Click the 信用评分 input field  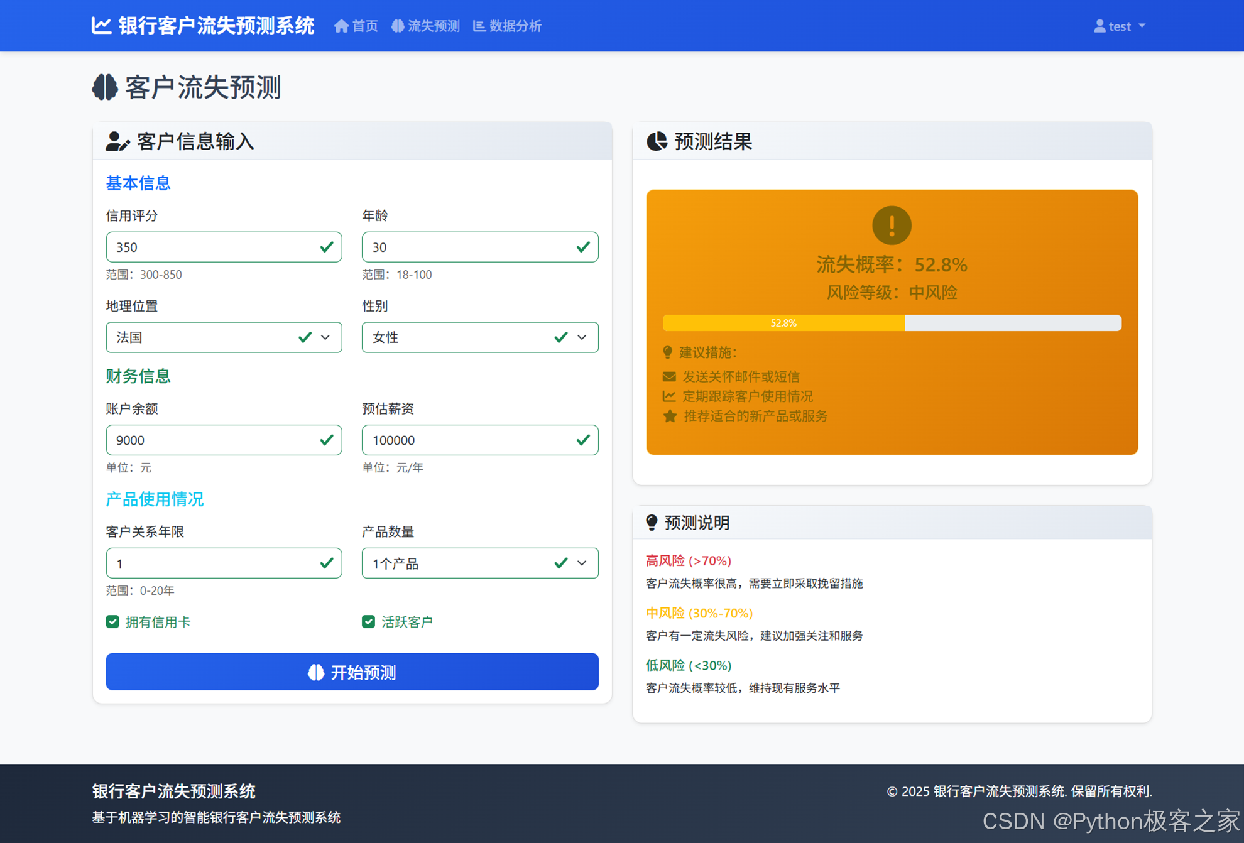point(214,247)
